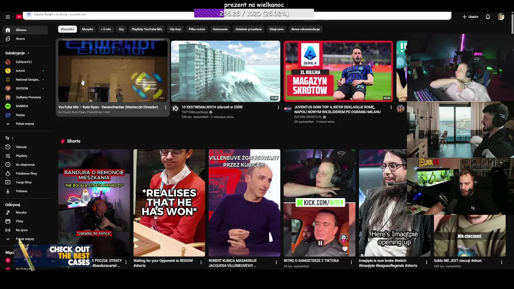Open the ELEVEN SPORTS PL channel link
Viewport: 514px width, 289px height.
(x=308, y=117)
